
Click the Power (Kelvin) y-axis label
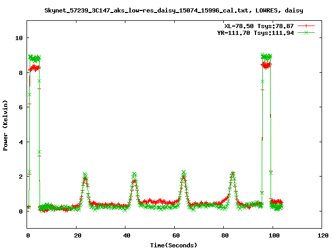pos(5,126)
